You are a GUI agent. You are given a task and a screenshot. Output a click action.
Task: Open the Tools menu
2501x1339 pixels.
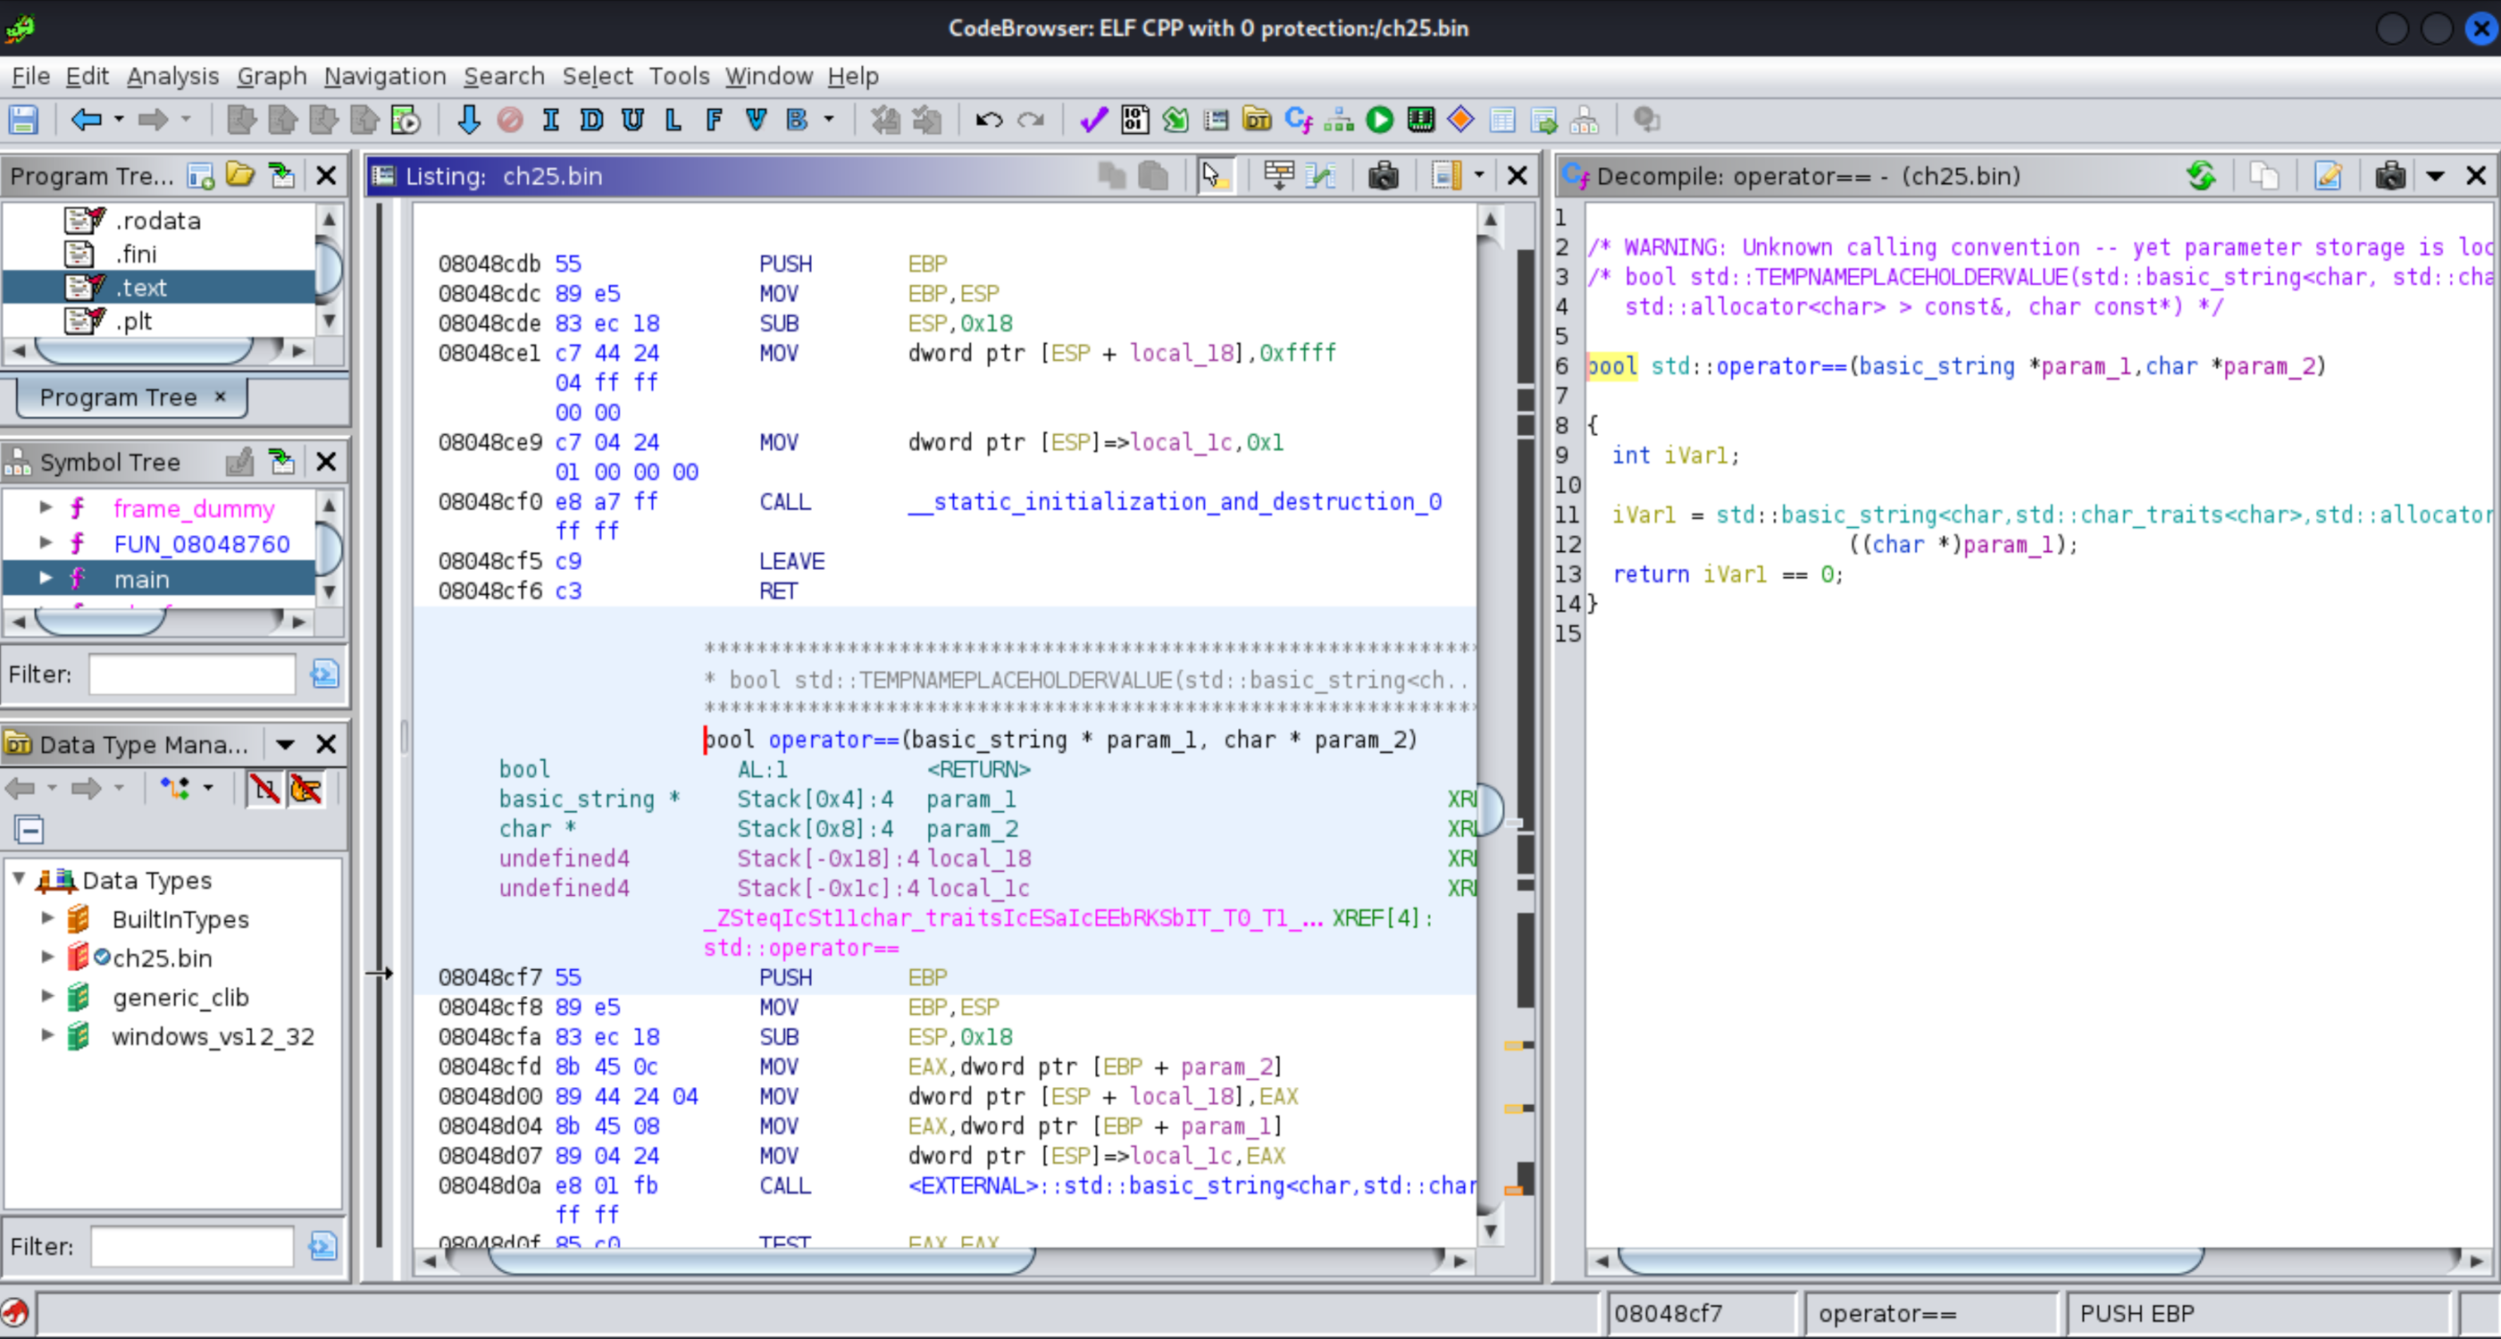679,76
